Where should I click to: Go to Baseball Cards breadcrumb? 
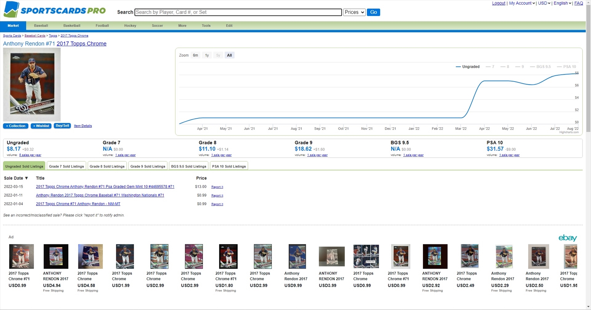(35, 36)
